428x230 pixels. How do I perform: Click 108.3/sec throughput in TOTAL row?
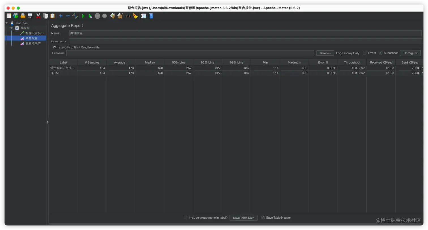point(352,73)
